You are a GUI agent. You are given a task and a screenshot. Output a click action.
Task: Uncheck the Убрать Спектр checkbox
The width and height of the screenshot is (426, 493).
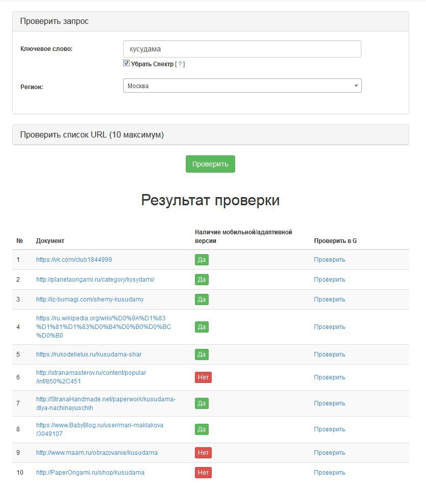(126, 63)
